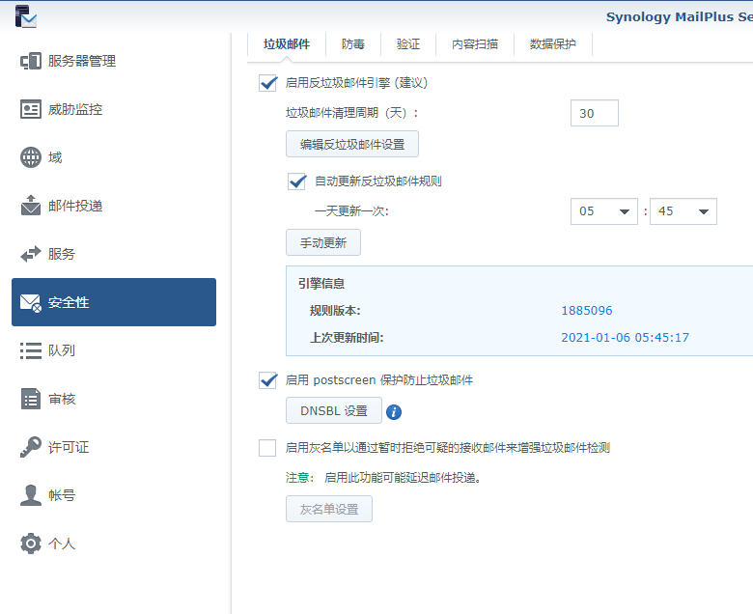Switch to the 防毒 tab

(352, 44)
